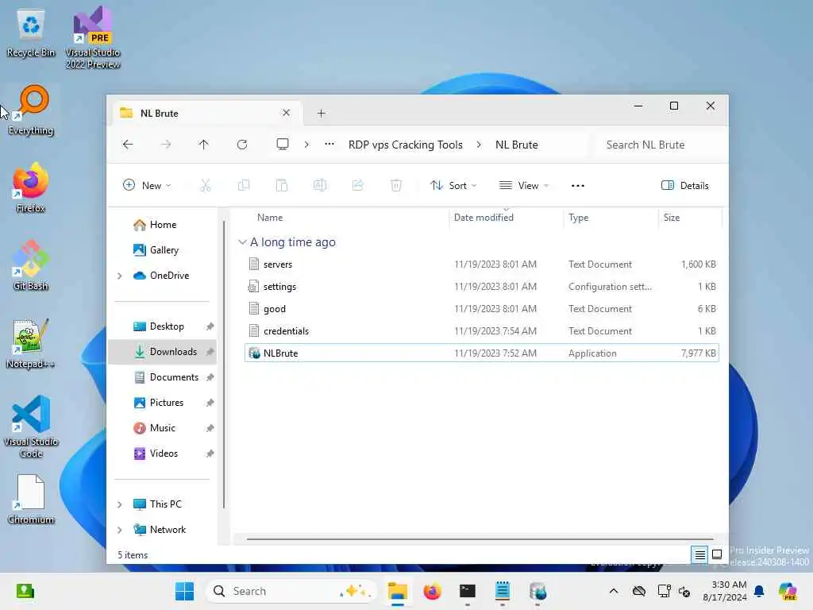Screen dimensions: 813x610
Task: Switch to details list view button
Action: click(x=699, y=555)
